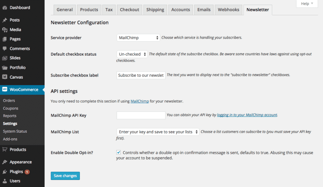Open the Comments menu label
The height and width of the screenshot is (187, 323).
point(20,49)
